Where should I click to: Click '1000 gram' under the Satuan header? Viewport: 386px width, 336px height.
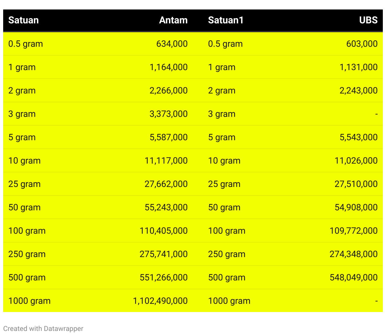(30, 301)
